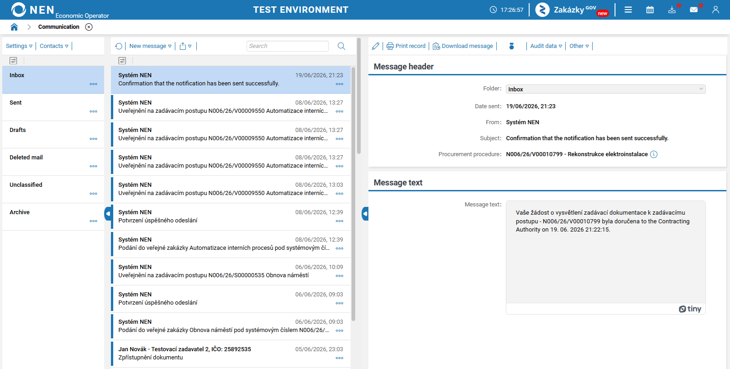Click the edit pencil icon
The image size is (730, 369).
click(x=376, y=46)
